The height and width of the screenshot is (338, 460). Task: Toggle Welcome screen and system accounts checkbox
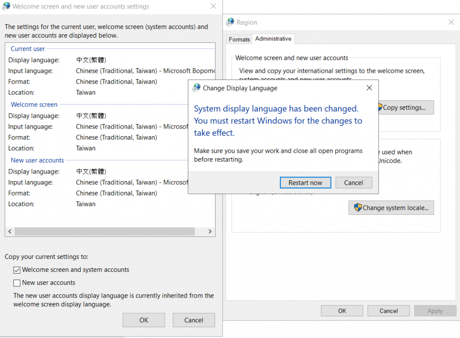17,270
